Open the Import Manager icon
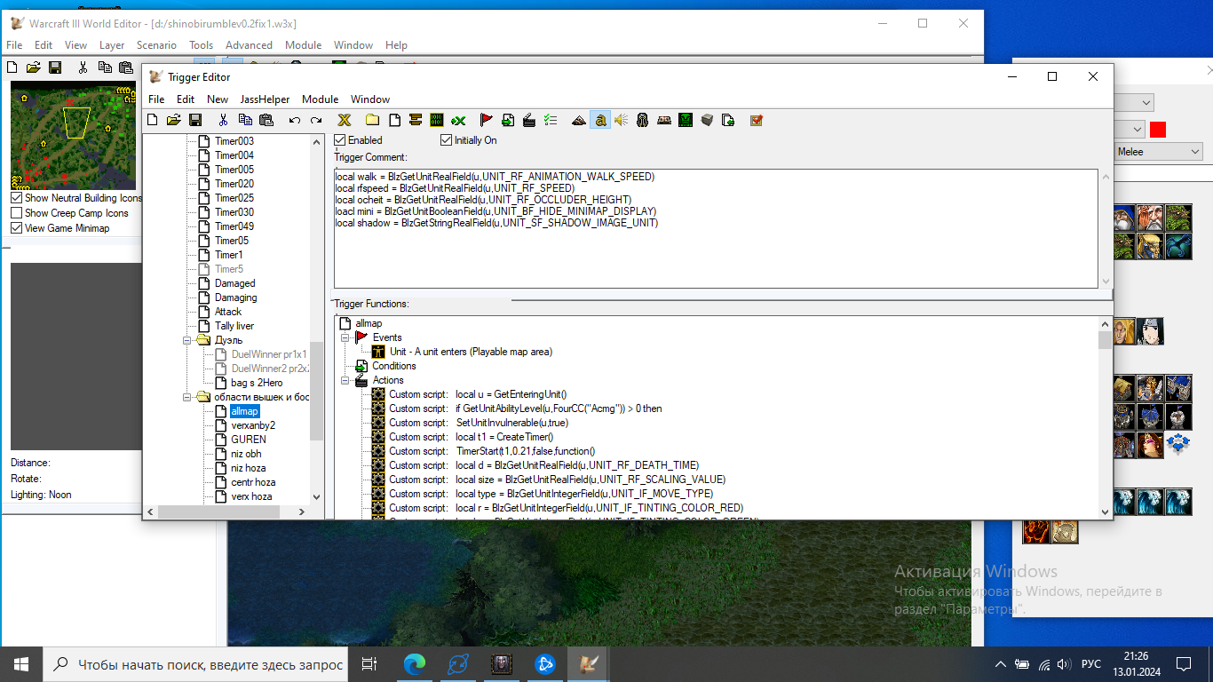 click(x=728, y=121)
